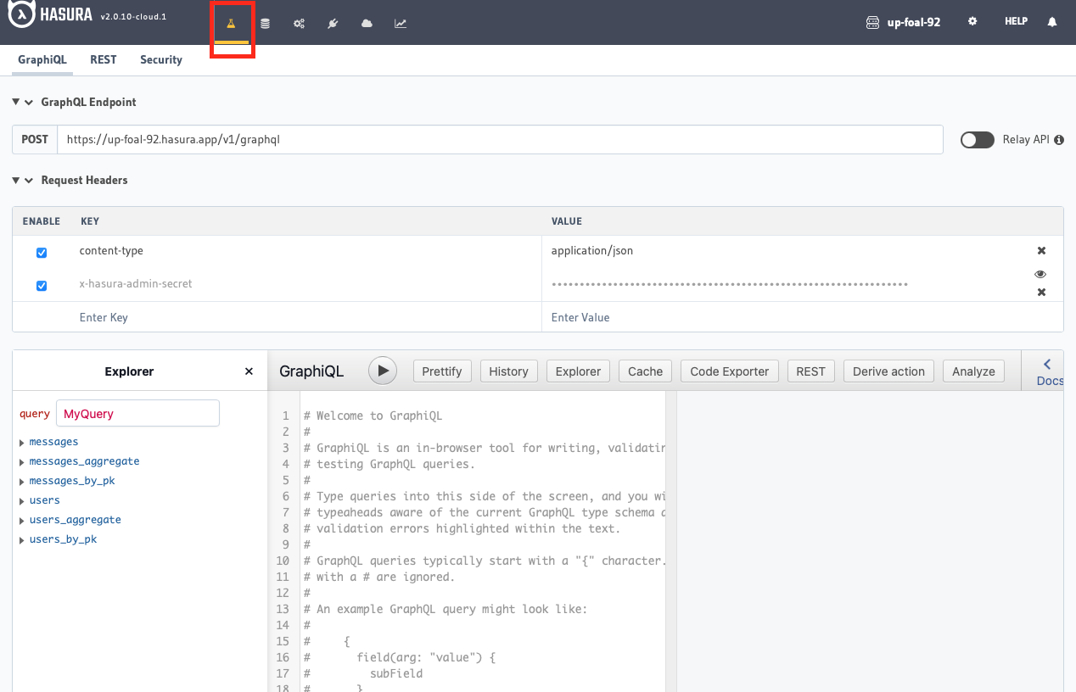Disable the x-hasura-admin-secret header

[42, 286]
